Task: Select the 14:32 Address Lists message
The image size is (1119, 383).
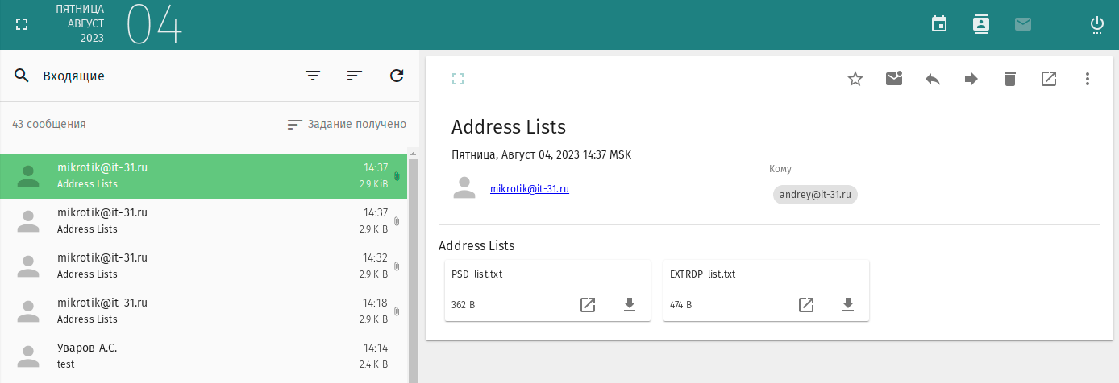Action: click(x=203, y=266)
